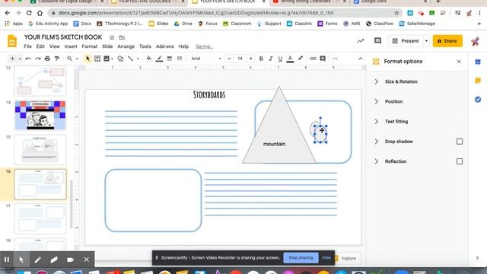This screenshot has height=274, width=487.
Task: Insert a text box
Action: click(97, 59)
